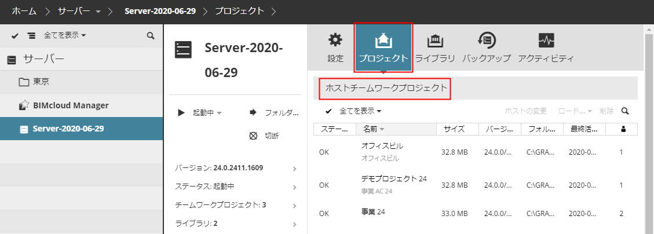Click the sidebar search magnifier icon
The image size is (654, 234).
pyautogui.click(x=151, y=35)
